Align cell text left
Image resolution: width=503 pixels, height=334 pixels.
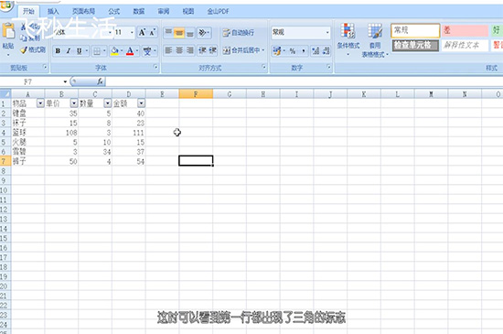tap(168, 50)
